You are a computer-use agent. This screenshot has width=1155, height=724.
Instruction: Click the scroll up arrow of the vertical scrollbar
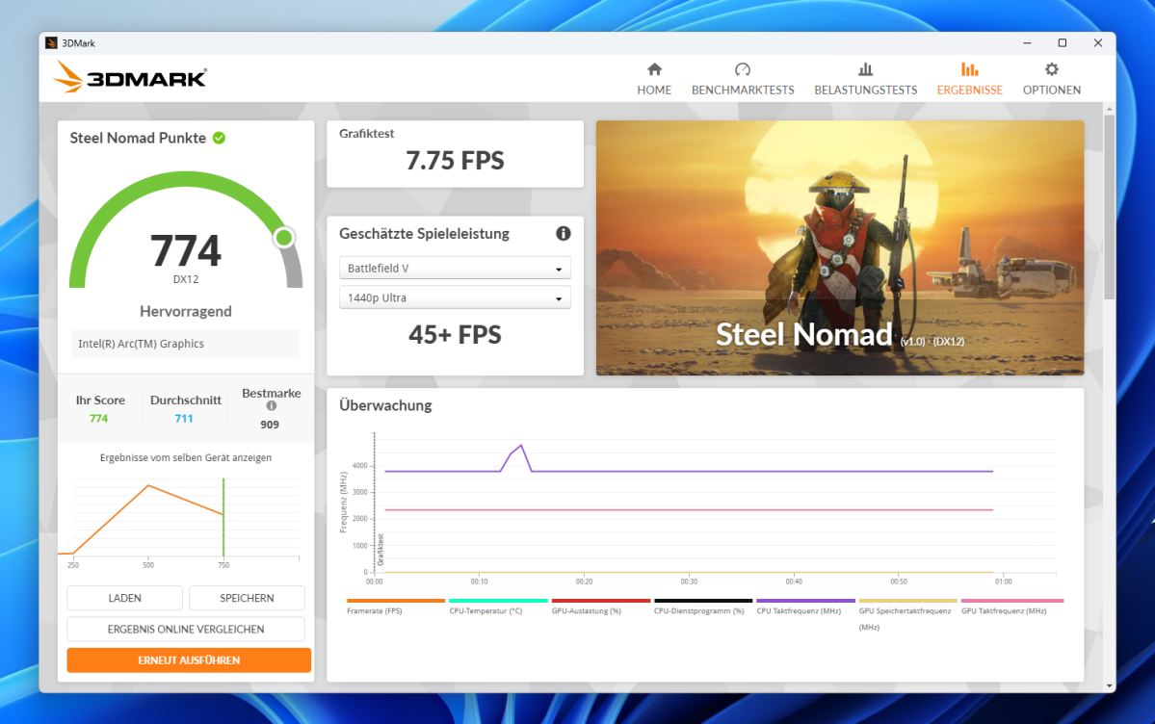(1110, 109)
